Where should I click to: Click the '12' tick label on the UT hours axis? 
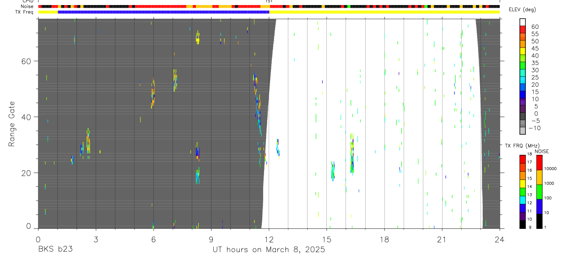click(269, 239)
